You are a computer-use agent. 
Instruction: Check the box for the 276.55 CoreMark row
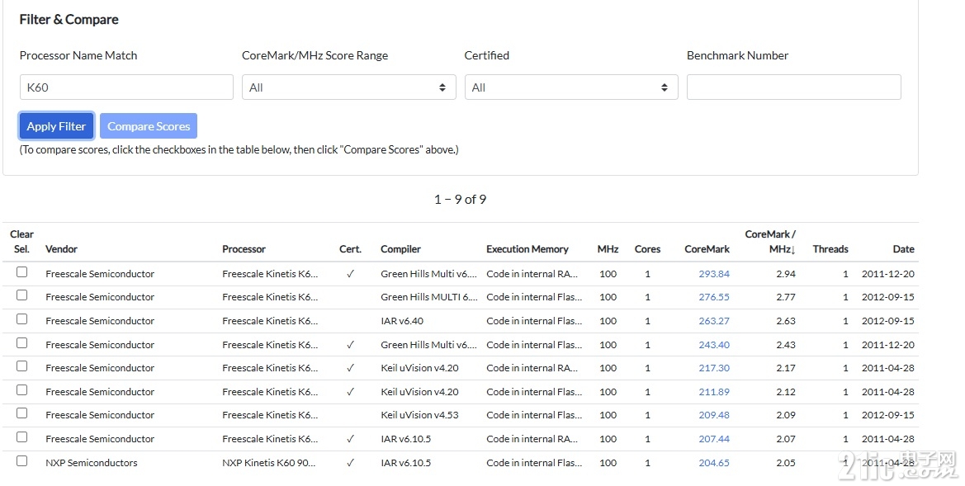(22, 295)
